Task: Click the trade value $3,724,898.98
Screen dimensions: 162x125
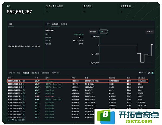Action: click(x=114, y=81)
